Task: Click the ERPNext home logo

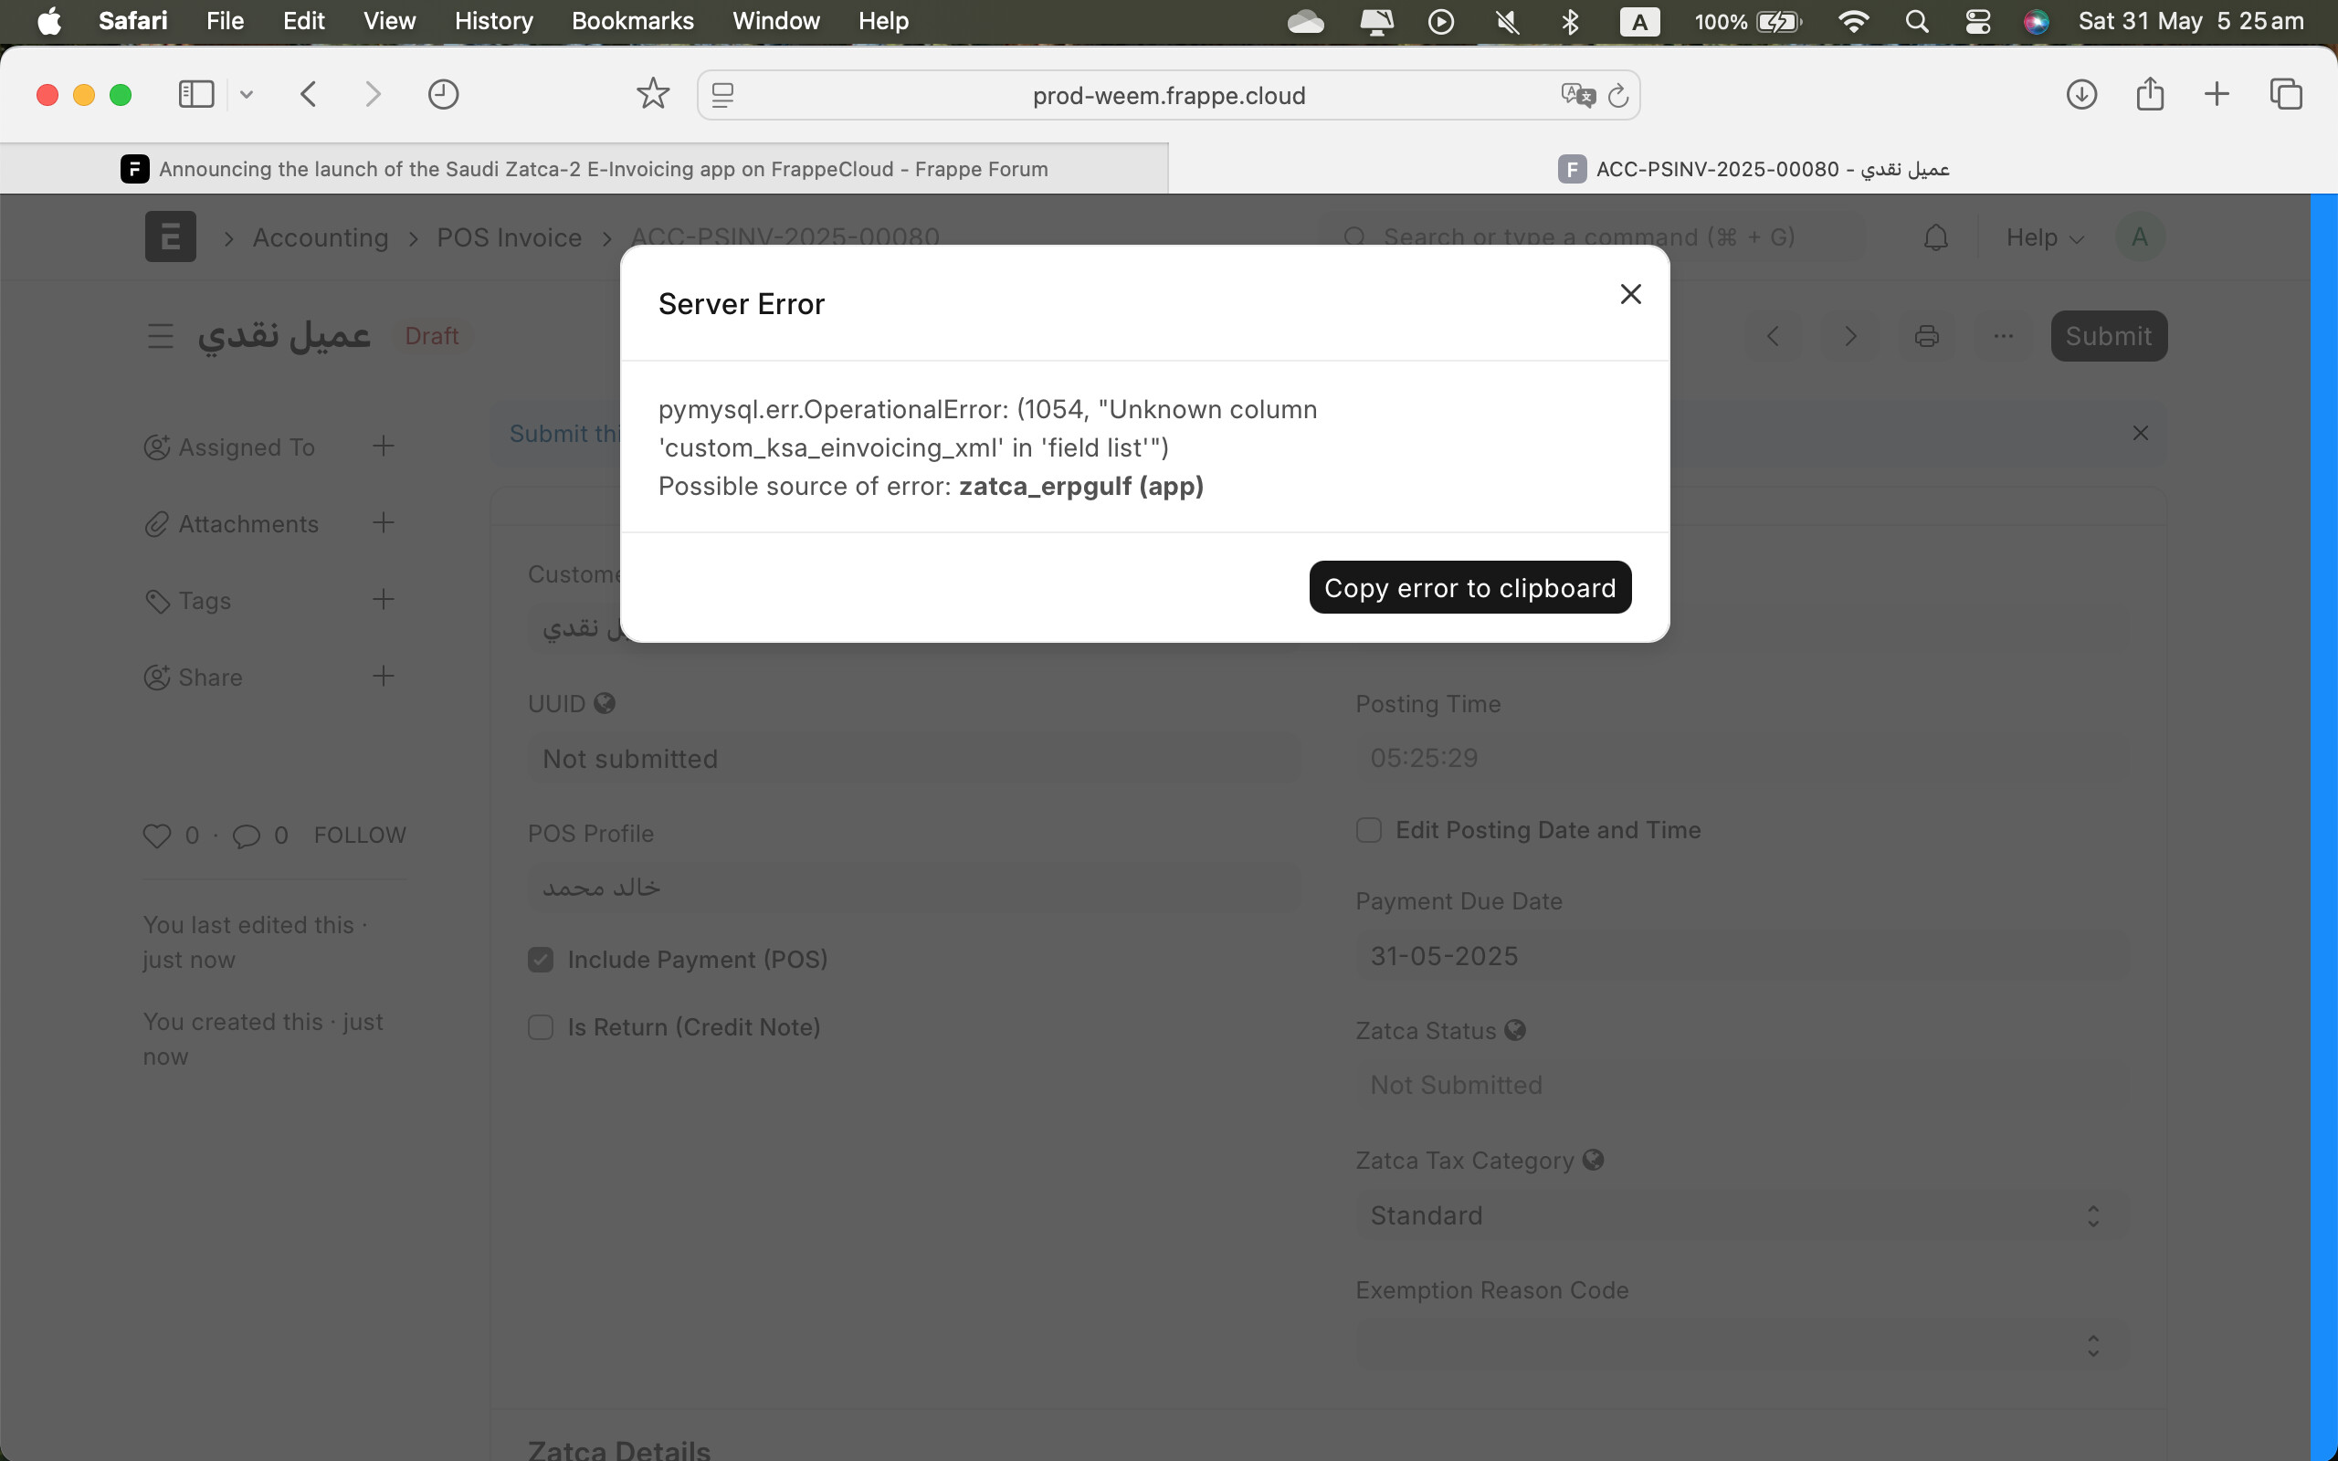Action: click(170, 236)
